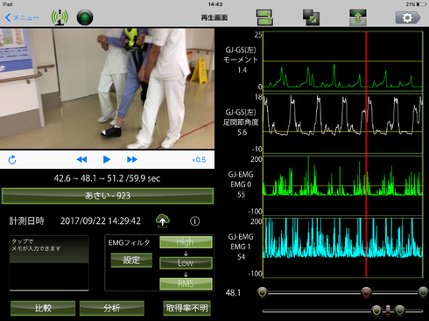The height and width of the screenshot is (321, 429).
Task: Tap the あさい - 923 record bar
Action: (x=108, y=196)
